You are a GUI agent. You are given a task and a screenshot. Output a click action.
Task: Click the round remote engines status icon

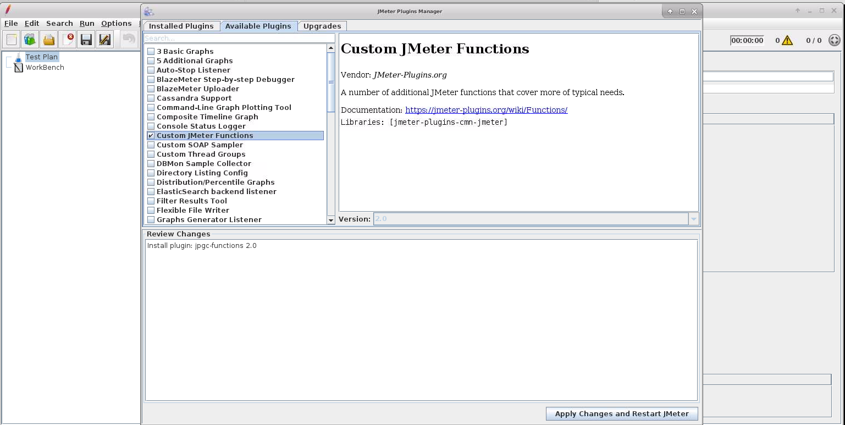tap(834, 40)
